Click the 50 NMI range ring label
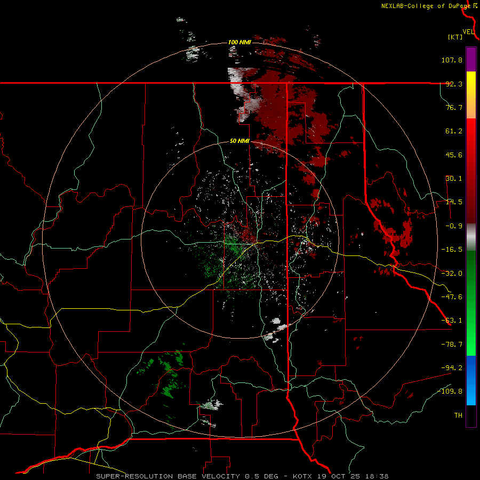Image resolution: width=480 pixels, height=480 pixels. [x=239, y=141]
